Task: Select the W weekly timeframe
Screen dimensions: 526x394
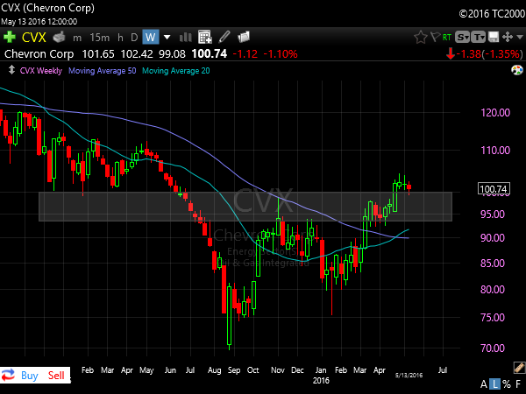Action: (x=151, y=37)
